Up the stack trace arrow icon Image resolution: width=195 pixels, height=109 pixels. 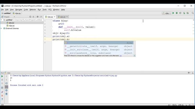point(6,76)
